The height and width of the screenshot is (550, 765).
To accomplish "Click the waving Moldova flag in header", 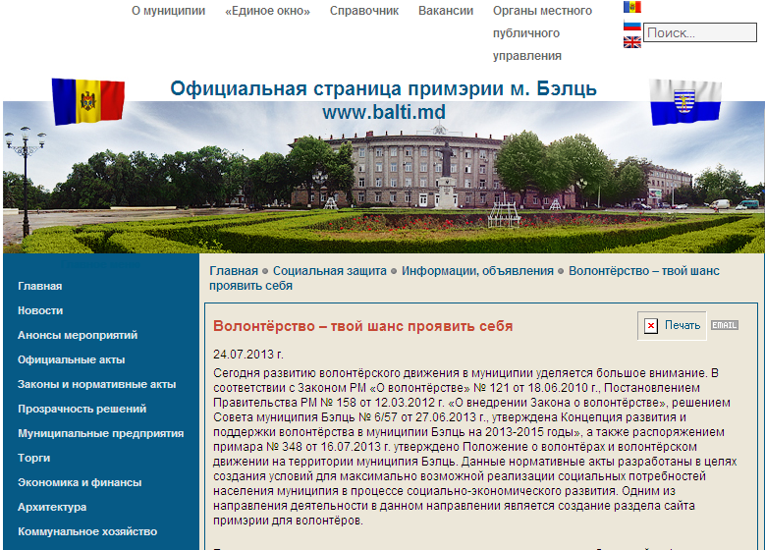I will pyautogui.click(x=87, y=101).
